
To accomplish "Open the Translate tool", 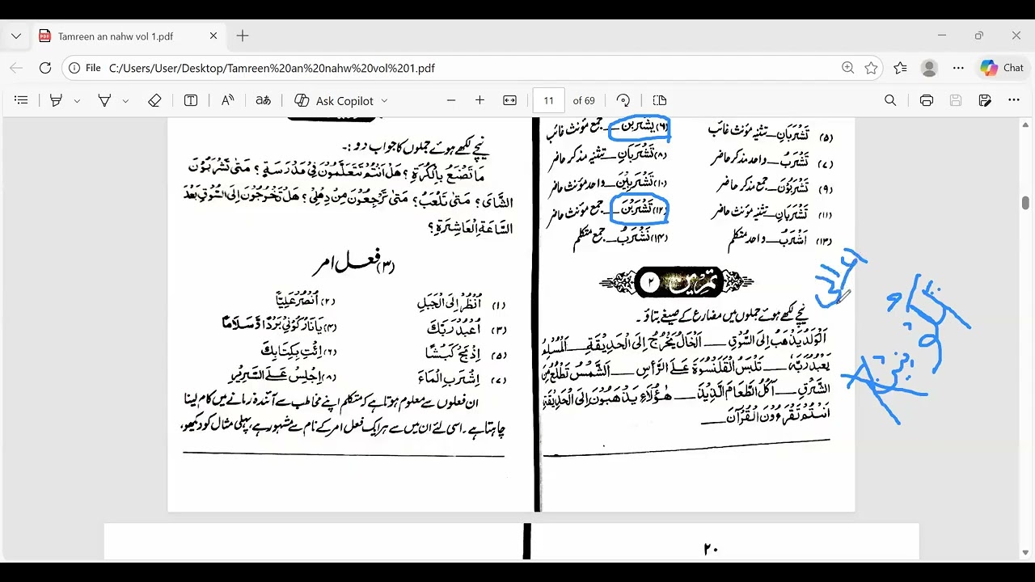I will click(264, 100).
